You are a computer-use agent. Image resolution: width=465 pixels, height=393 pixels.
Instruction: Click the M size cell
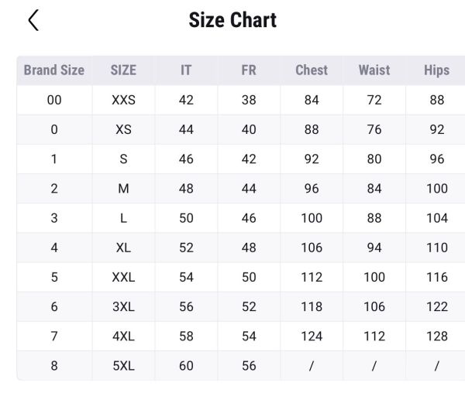tap(123, 189)
